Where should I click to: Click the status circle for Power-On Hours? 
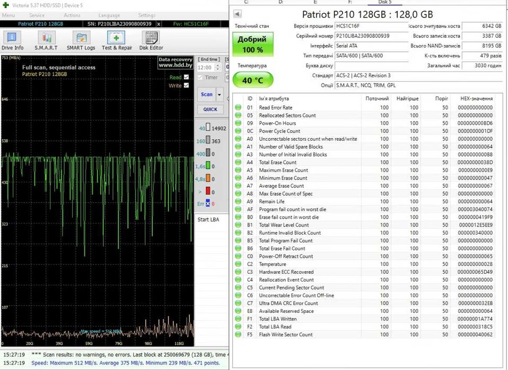tap(238, 123)
